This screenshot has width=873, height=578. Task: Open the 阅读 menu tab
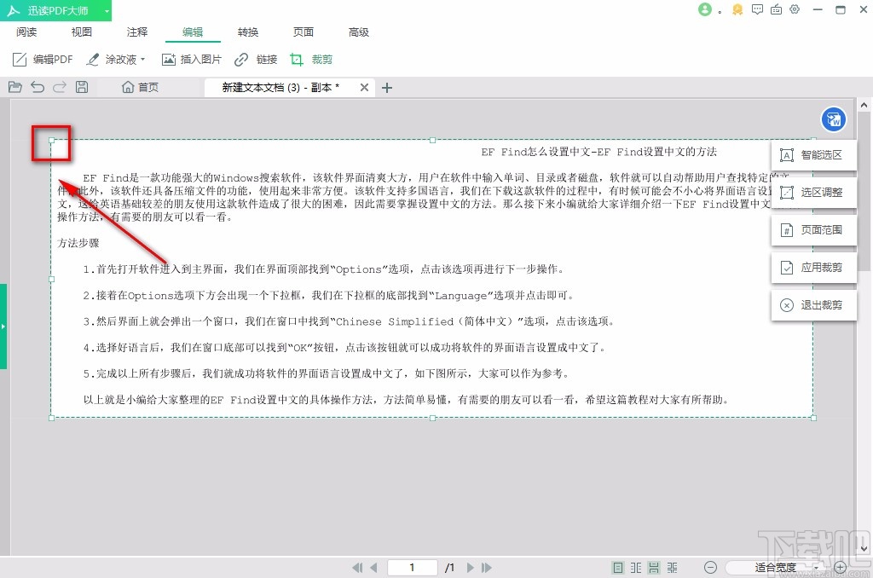[26, 32]
